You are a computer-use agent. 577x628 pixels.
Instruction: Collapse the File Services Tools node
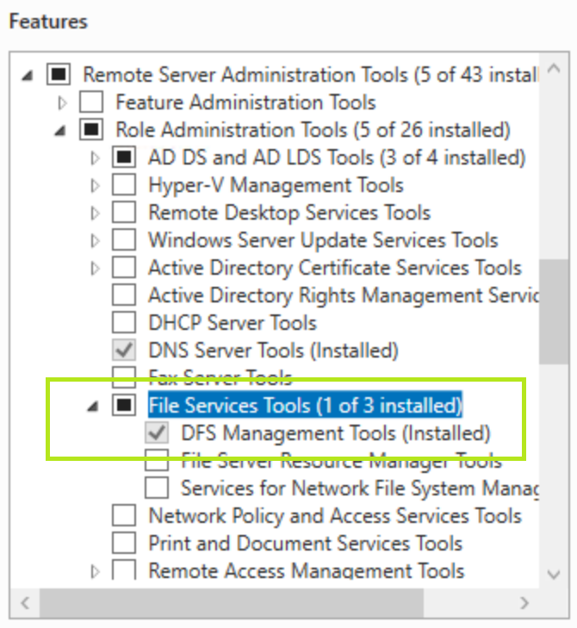point(93,407)
